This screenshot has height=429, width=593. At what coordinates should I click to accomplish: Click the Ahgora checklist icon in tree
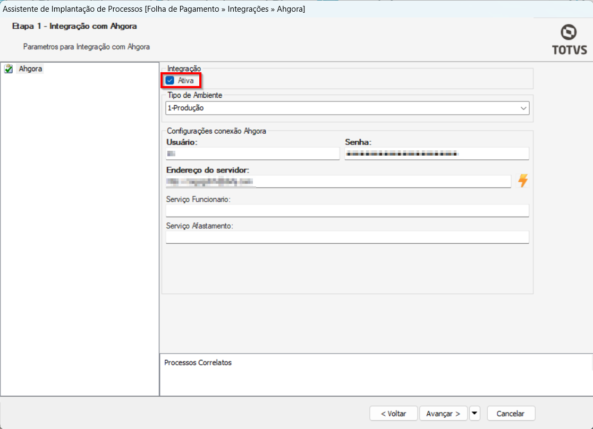[9, 69]
